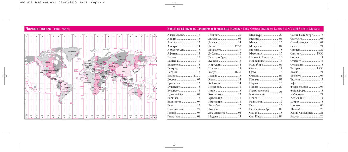Select the 'Афины 14' row

[x=184, y=53]
